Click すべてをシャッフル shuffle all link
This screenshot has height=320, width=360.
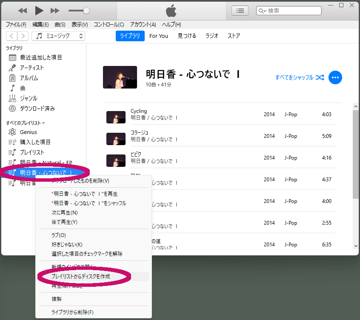(300, 77)
